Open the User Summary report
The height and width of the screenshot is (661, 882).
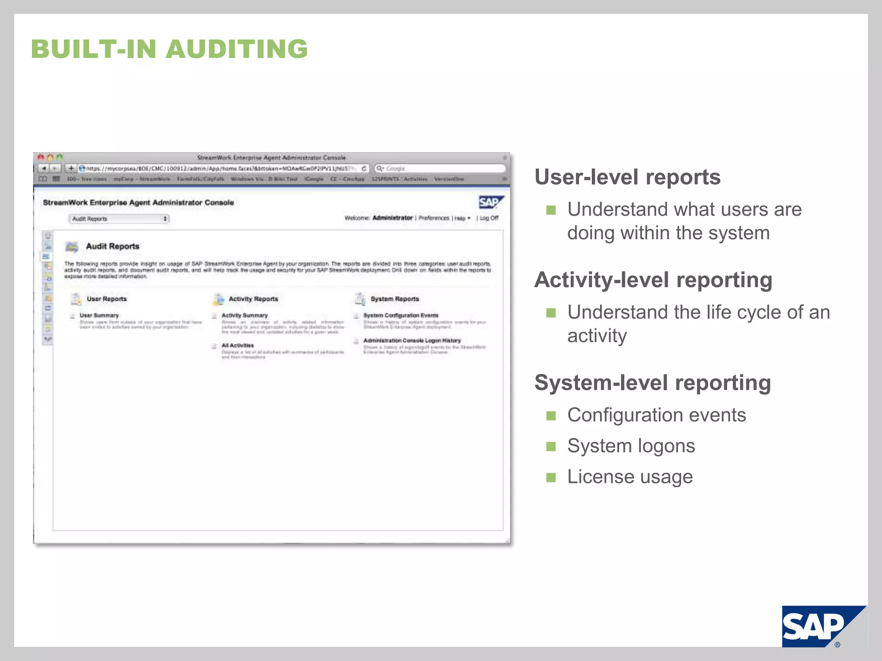click(99, 315)
